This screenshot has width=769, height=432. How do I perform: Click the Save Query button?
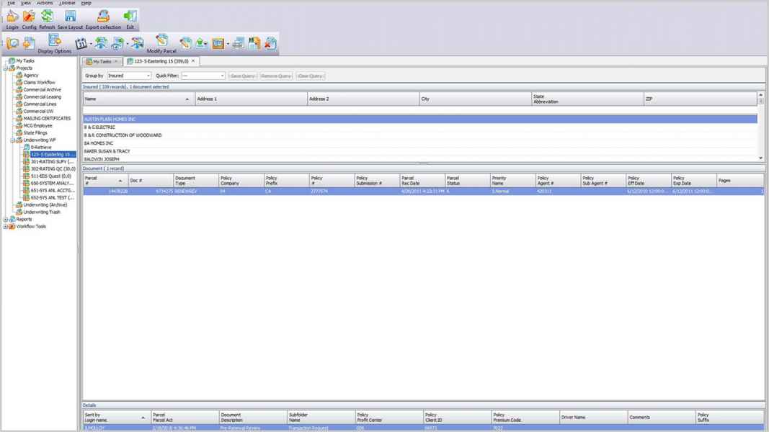[242, 76]
